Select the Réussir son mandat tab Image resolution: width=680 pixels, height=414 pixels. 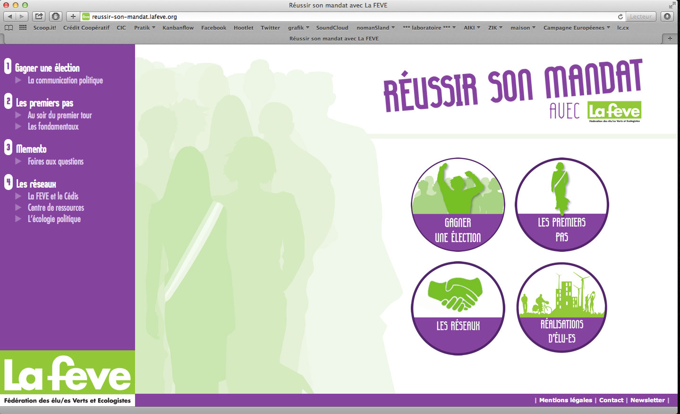click(334, 39)
